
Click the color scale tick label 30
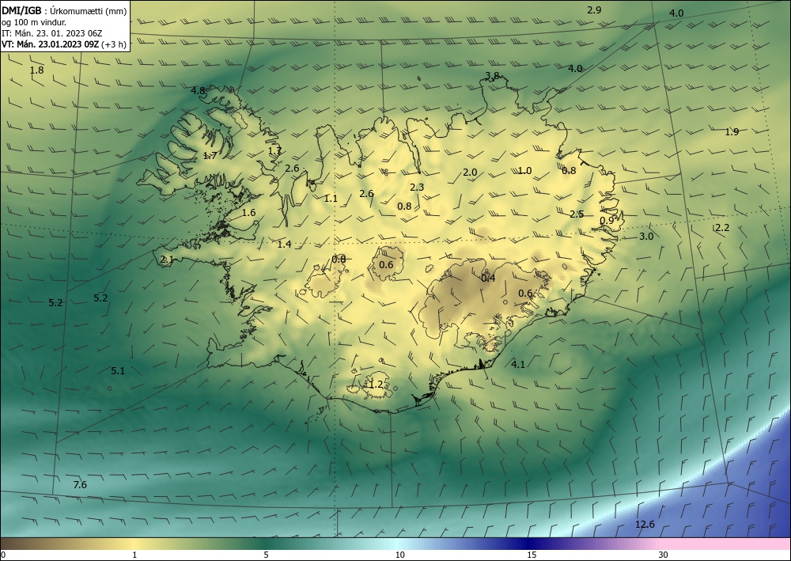[x=664, y=555]
